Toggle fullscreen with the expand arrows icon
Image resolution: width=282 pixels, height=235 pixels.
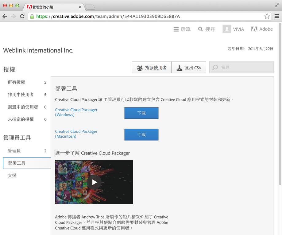(277, 5)
